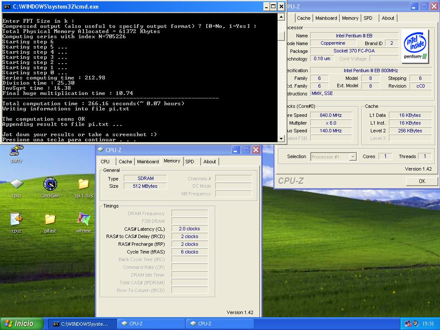Expand the Processor #1 selection dropdown

tap(353, 157)
